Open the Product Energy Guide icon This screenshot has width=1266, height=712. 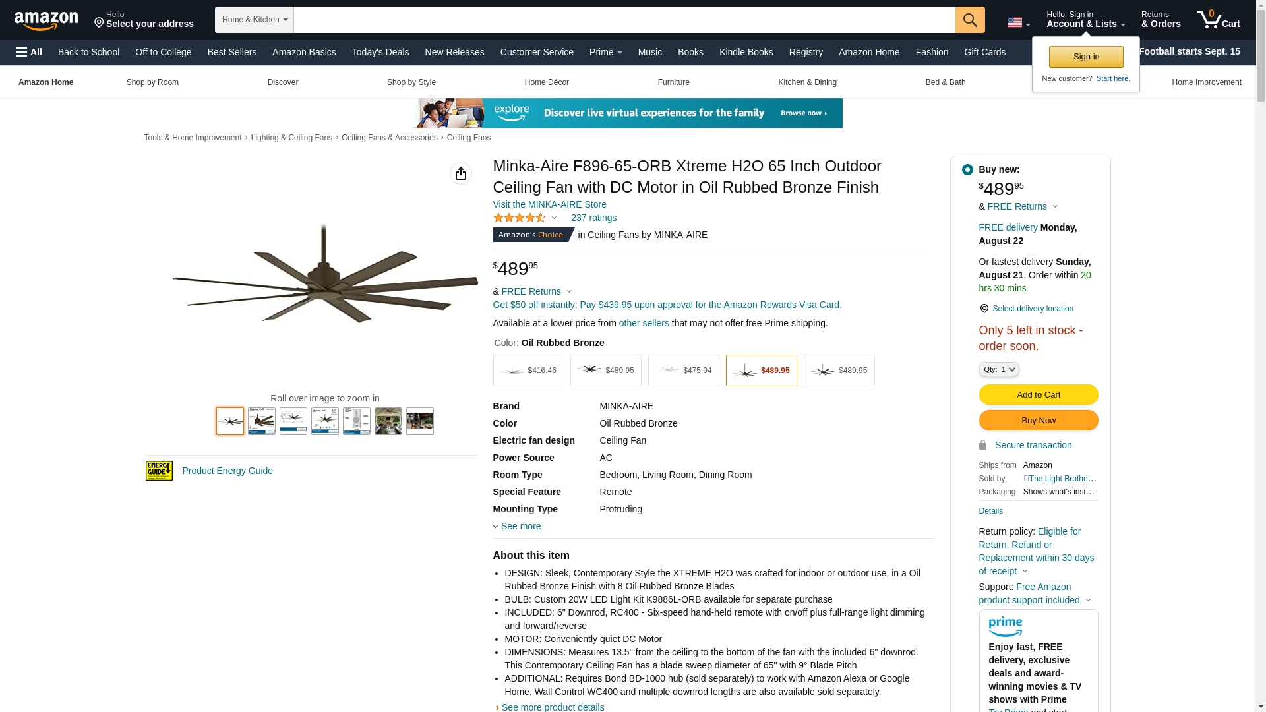point(159,471)
